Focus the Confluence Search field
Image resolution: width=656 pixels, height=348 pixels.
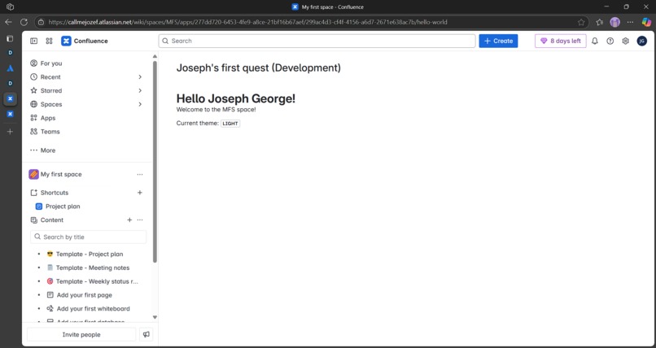pos(317,41)
